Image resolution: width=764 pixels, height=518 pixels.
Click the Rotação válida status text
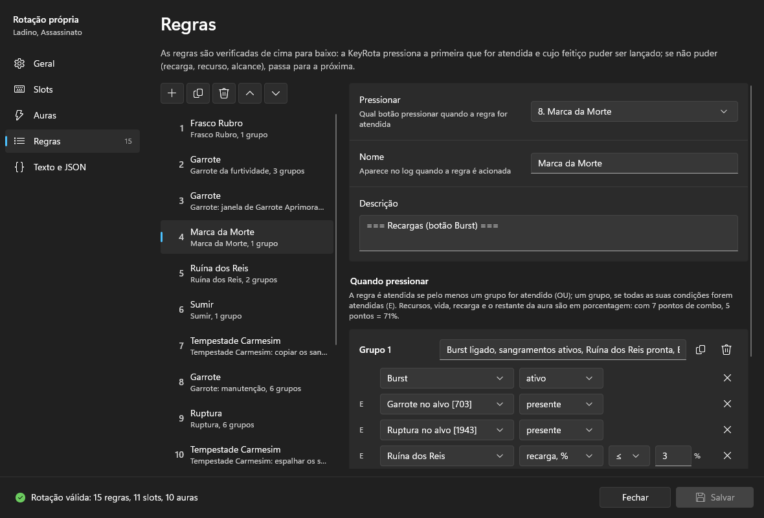pyautogui.click(x=115, y=497)
